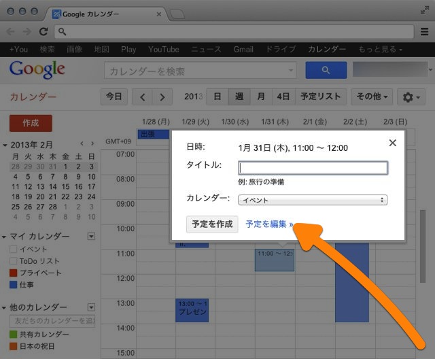Select the 11:00 〜 12:00 new event block
Viewport: 435px width, 359px height.
[x=275, y=260]
